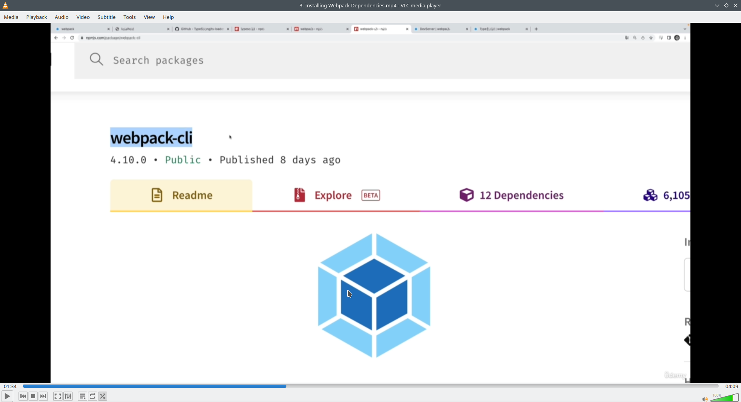Screen dimensions: 741x402
Task: Select the localhost browser tab
Action: (x=142, y=29)
